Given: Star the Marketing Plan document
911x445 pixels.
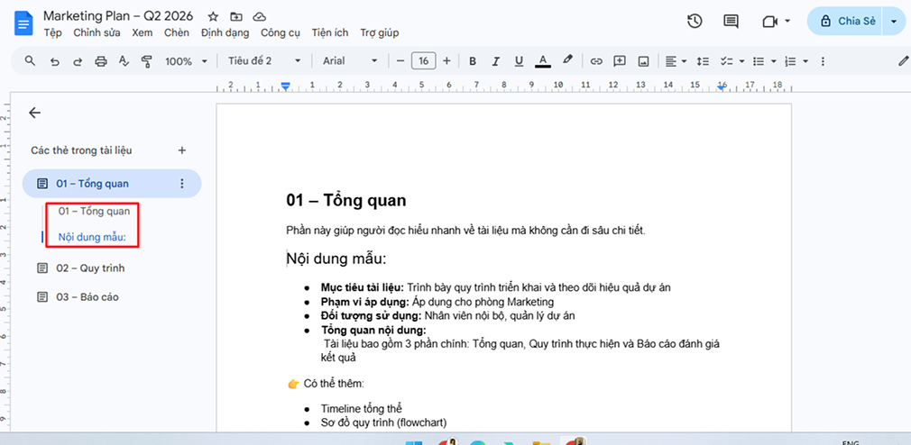Looking at the screenshot, I should pyautogui.click(x=213, y=16).
